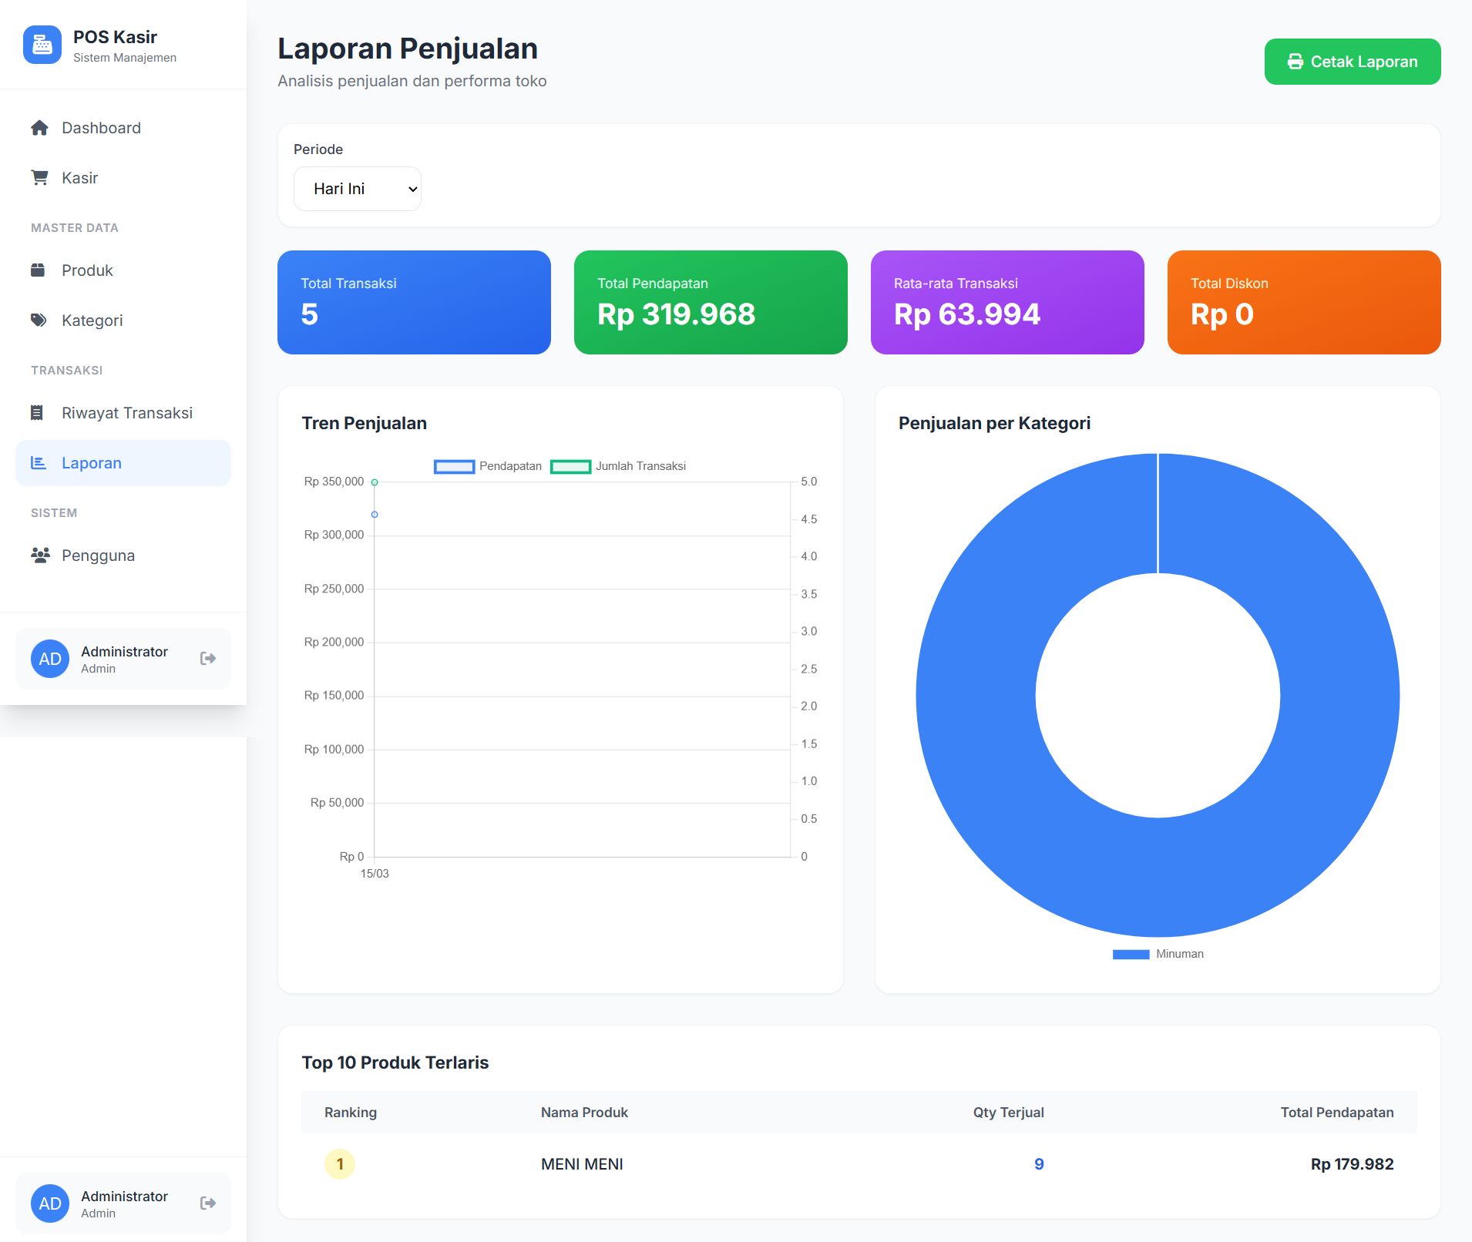
Task: Open the Riwayat Transaksi receipt icon
Action: pos(36,413)
